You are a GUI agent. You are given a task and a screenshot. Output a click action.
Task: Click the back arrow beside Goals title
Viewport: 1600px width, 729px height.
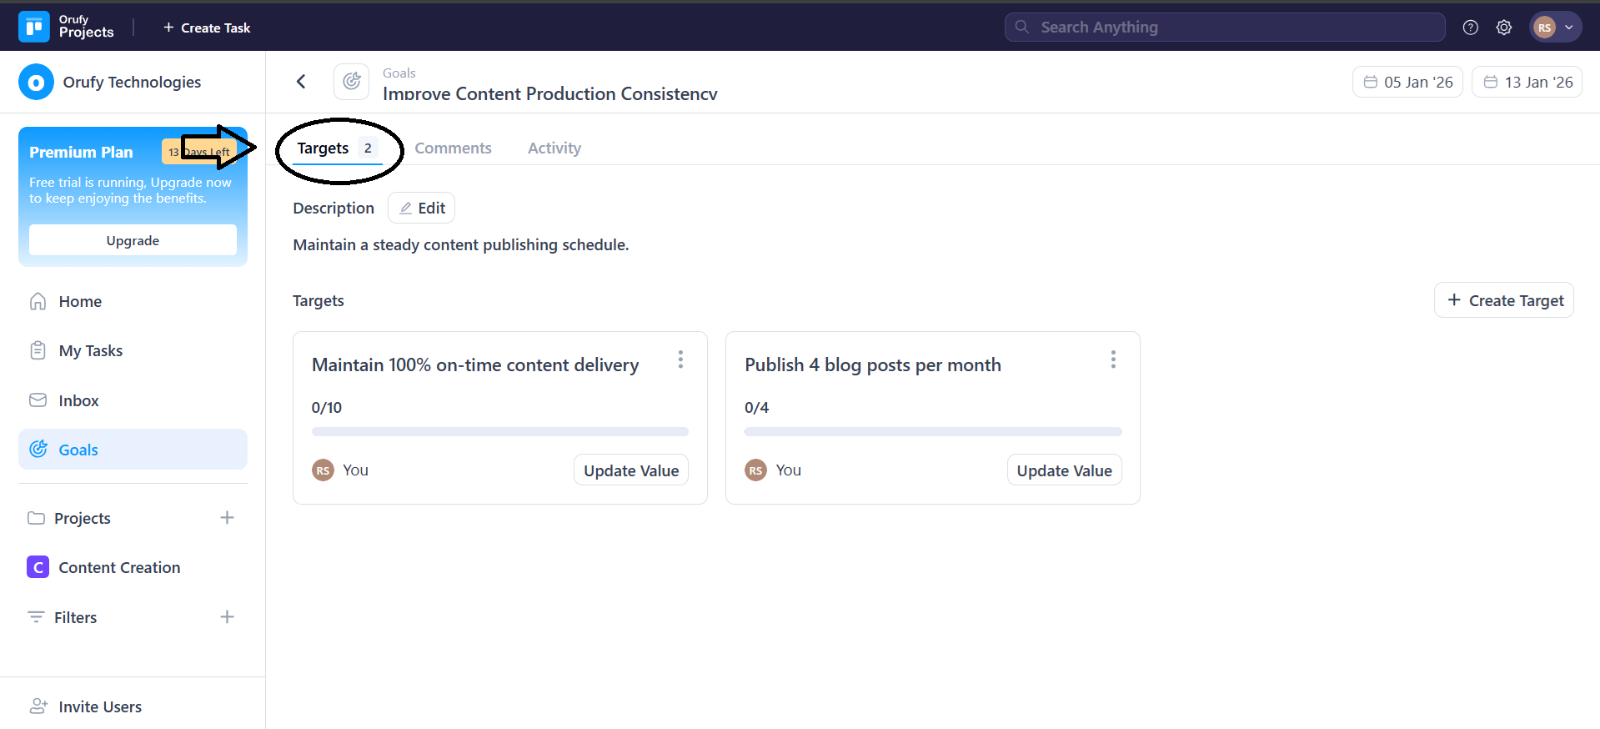point(301,82)
